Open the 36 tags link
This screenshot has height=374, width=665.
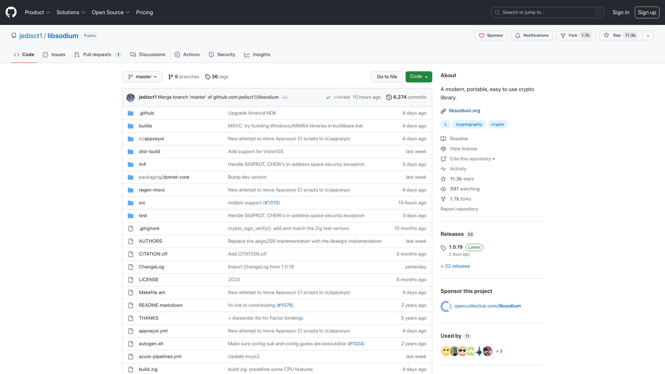click(217, 77)
